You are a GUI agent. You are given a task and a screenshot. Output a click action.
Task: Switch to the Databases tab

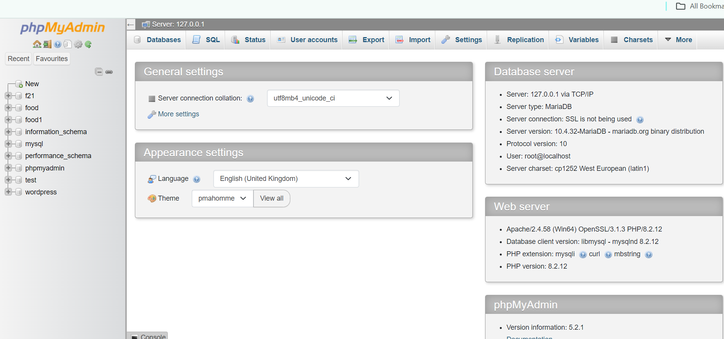tap(157, 40)
